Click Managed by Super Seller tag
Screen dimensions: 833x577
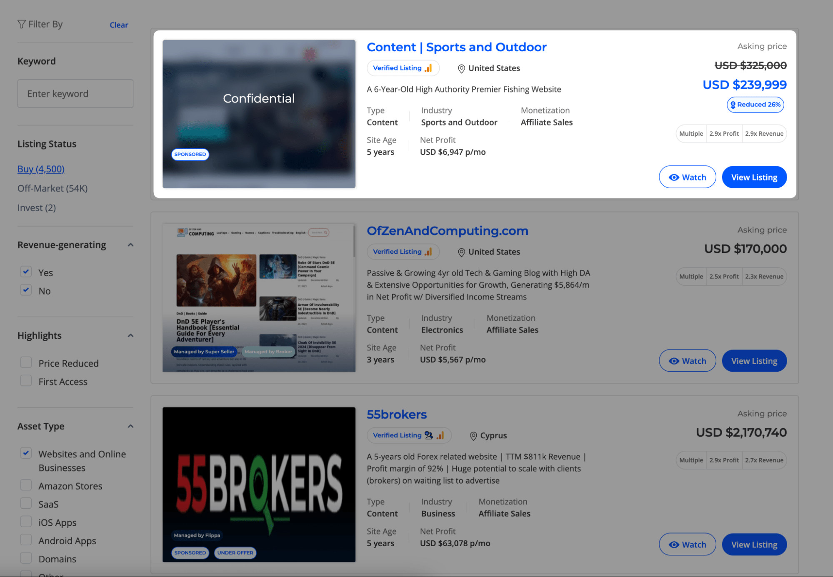point(204,352)
